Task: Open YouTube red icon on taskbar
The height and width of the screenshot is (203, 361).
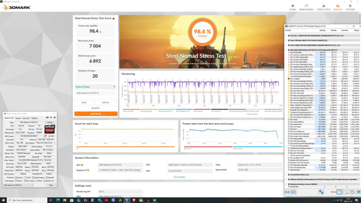Action: (106, 200)
